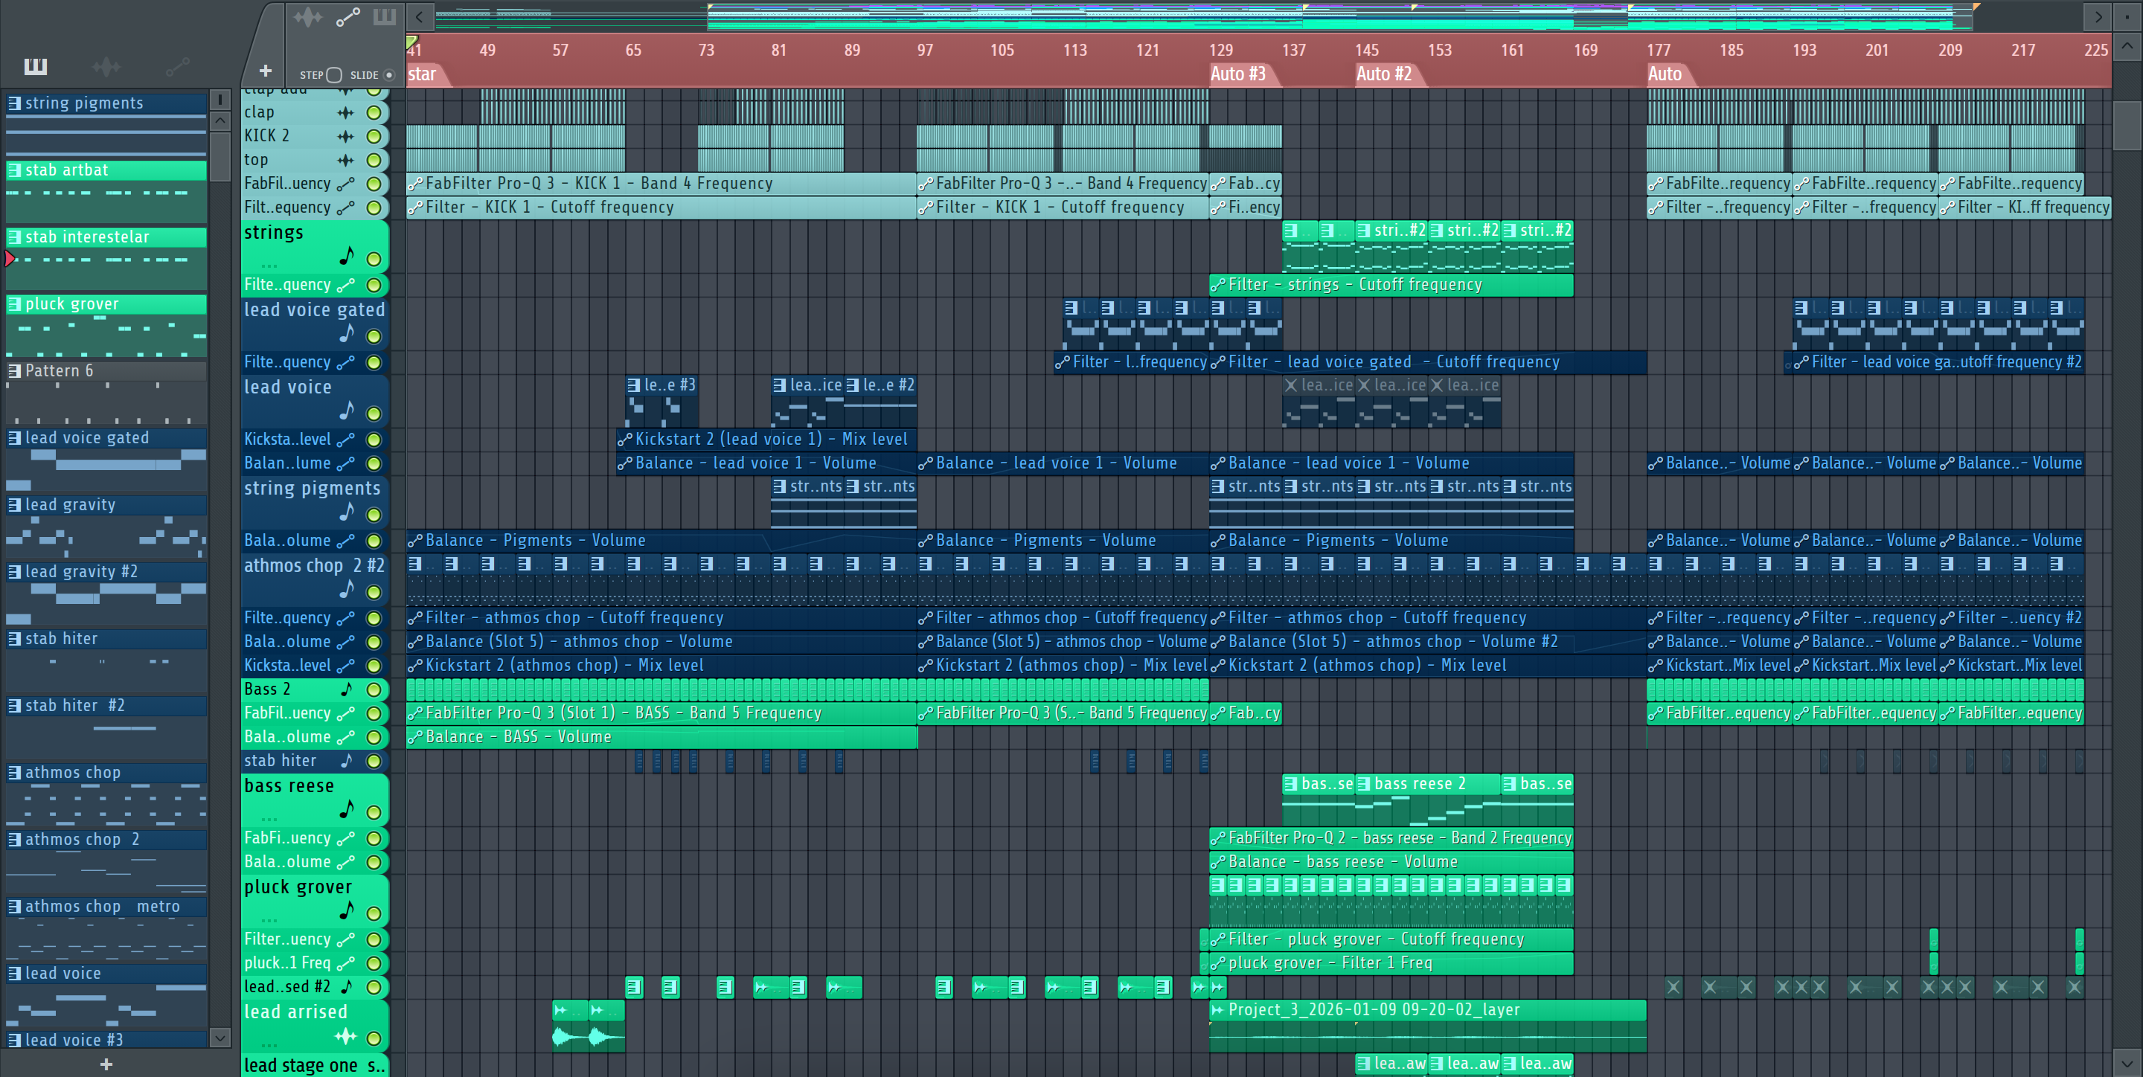Toggle the SLIDE radio option
Image resolution: width=2143 pixels, height=1077 pixels.
388,75
